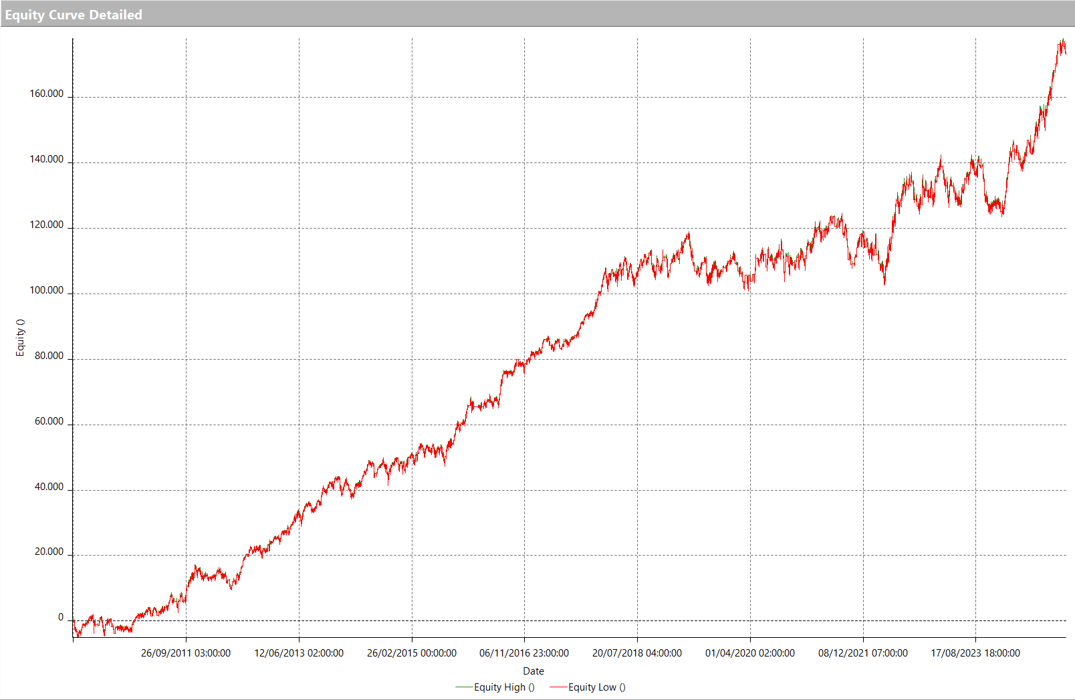Click the 08/12/2021 07:00:00 date label

coord(863,653)
